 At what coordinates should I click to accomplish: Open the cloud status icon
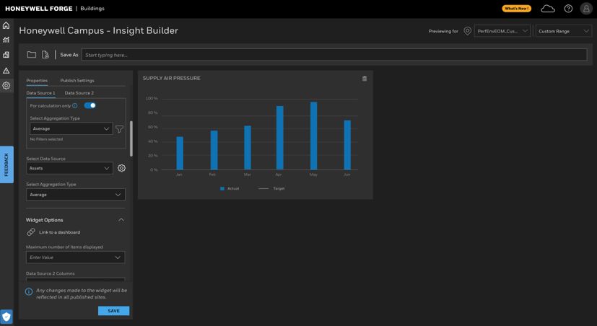548,9
